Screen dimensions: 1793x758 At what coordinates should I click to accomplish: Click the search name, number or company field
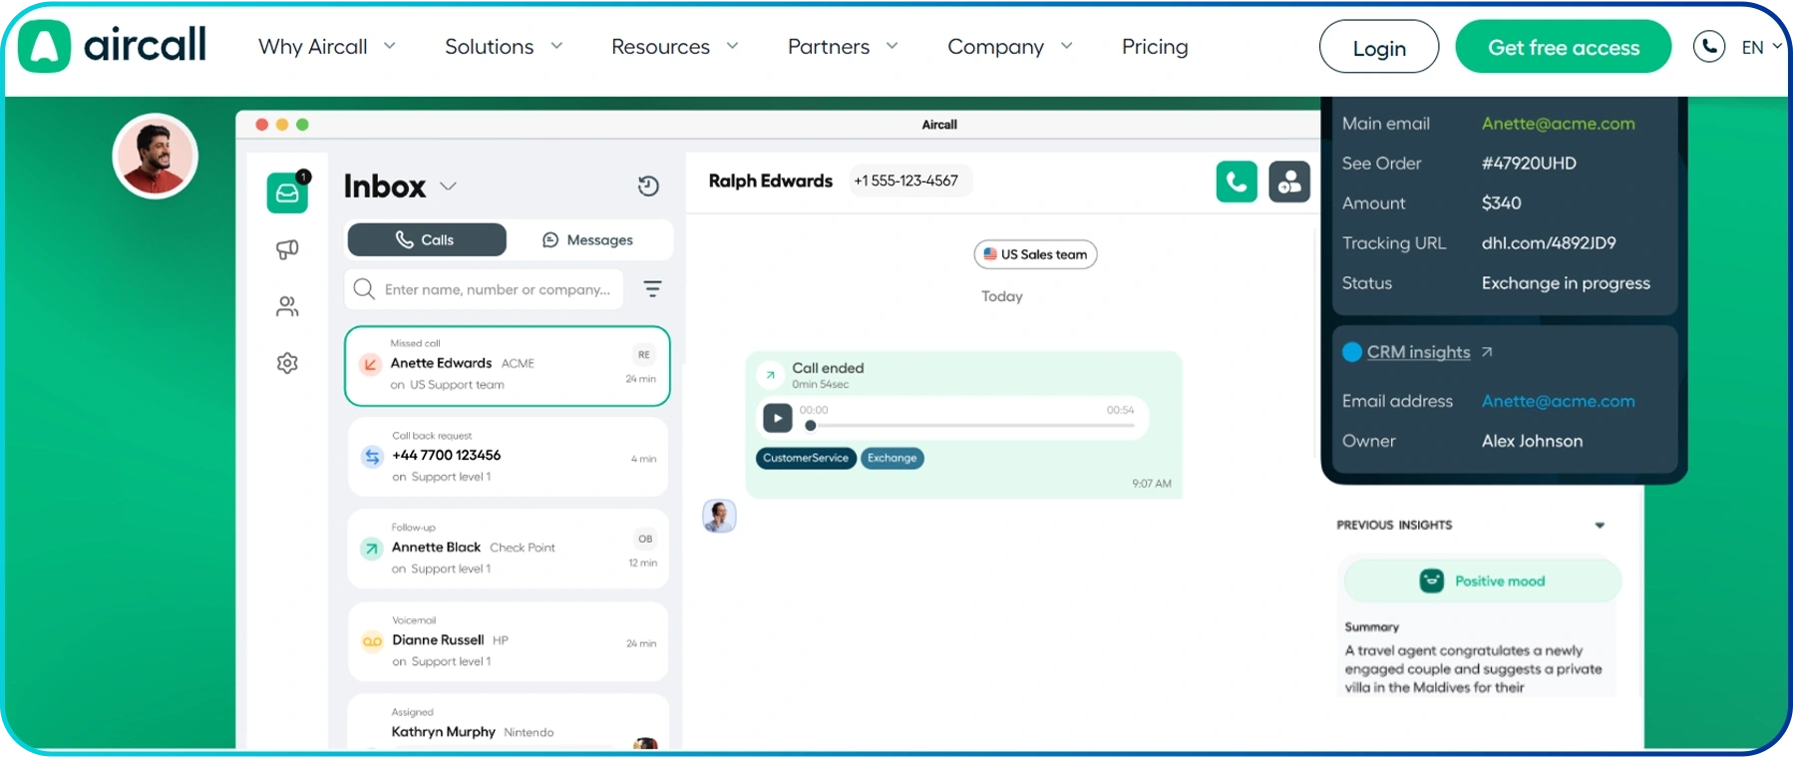tap(484, 289)
